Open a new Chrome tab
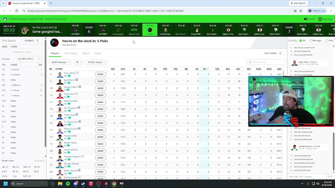The image size is (335, 188). click(x=51, y=3)
